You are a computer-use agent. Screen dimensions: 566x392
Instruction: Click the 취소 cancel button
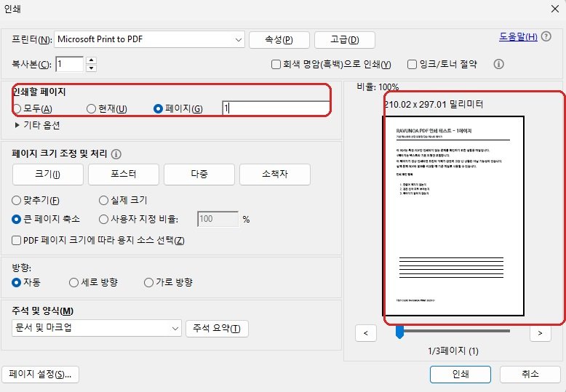[530, 375]
